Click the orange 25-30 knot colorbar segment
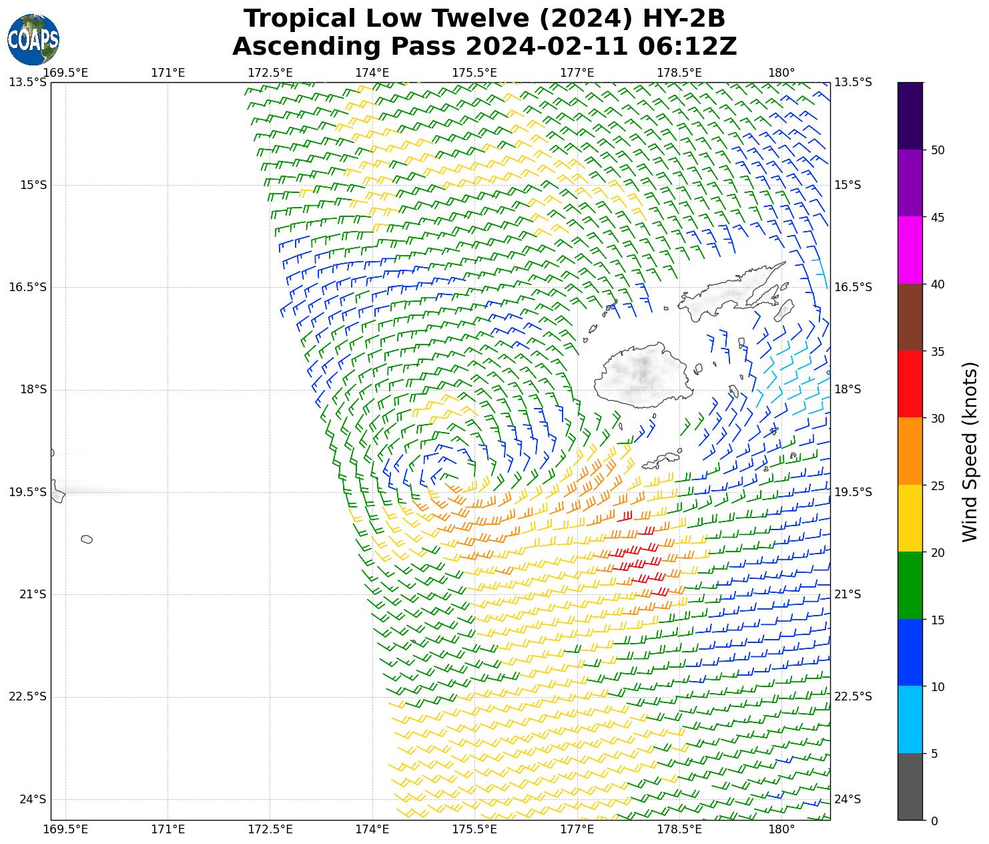989x844 pixels. click(x=910, y=451)
